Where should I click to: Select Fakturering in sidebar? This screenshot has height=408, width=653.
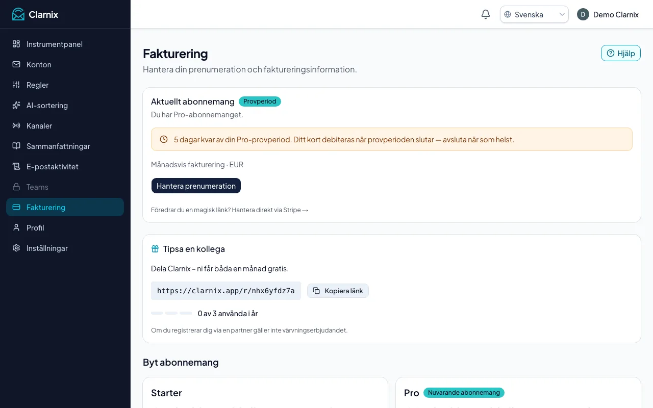pyautogui.click(x=65, y=207)
